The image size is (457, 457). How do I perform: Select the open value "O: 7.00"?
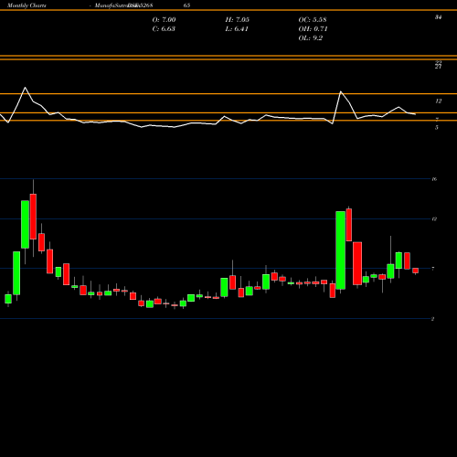tap(164, 19)
